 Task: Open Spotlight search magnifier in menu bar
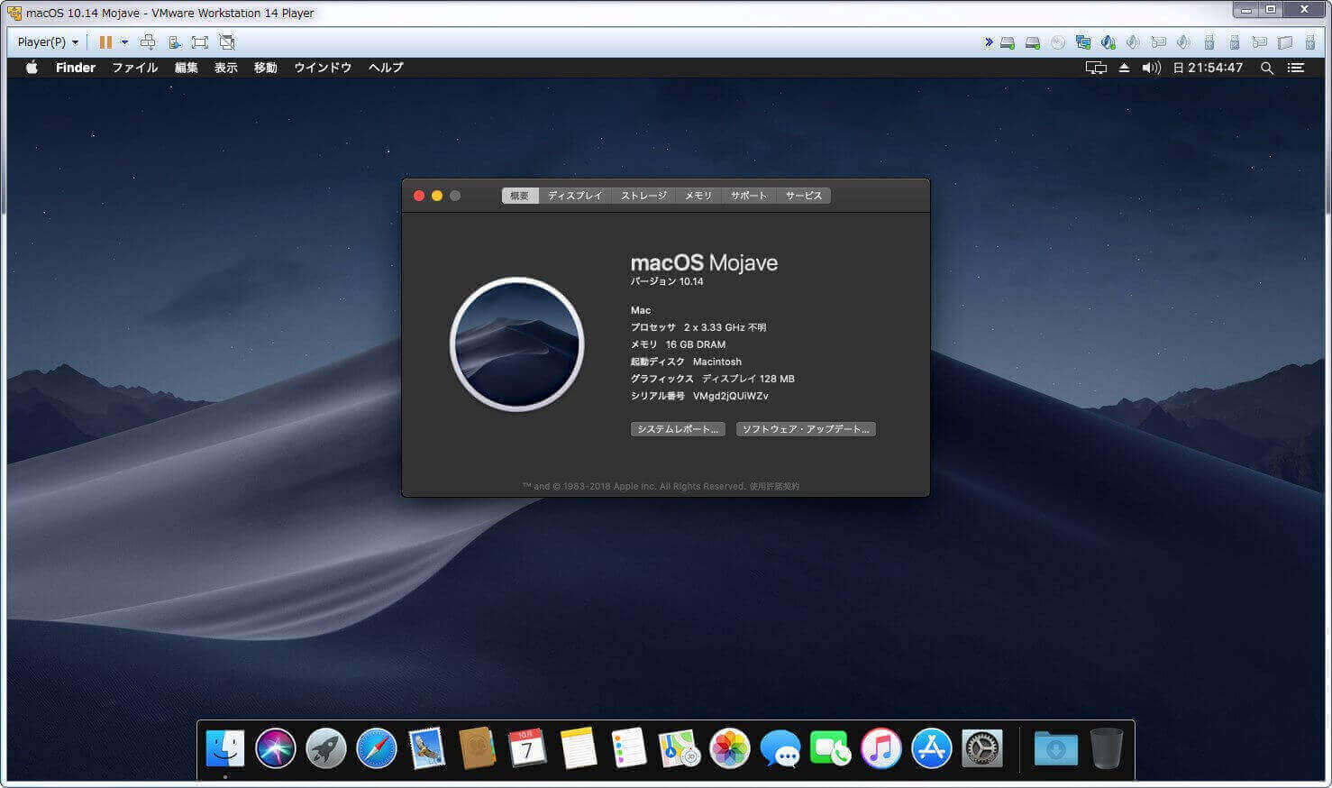(x=1267, y=68)
